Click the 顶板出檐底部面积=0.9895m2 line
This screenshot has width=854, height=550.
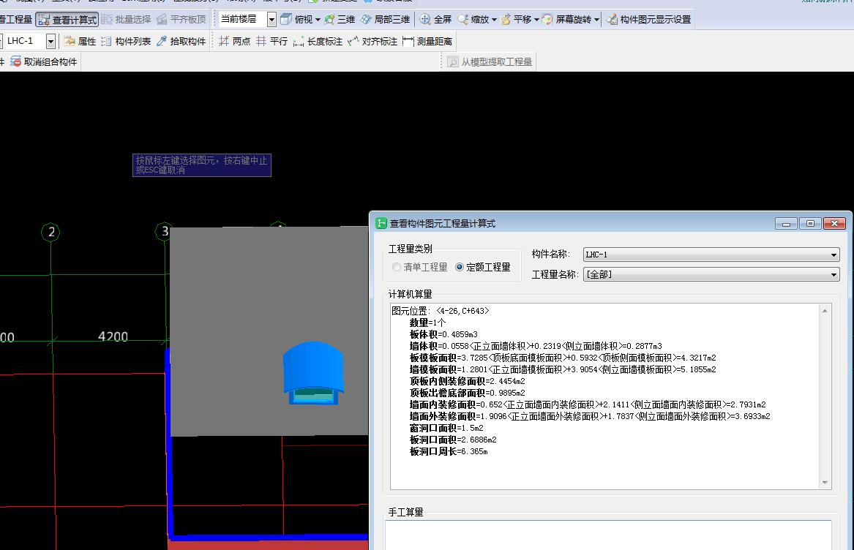coord(468,393)
